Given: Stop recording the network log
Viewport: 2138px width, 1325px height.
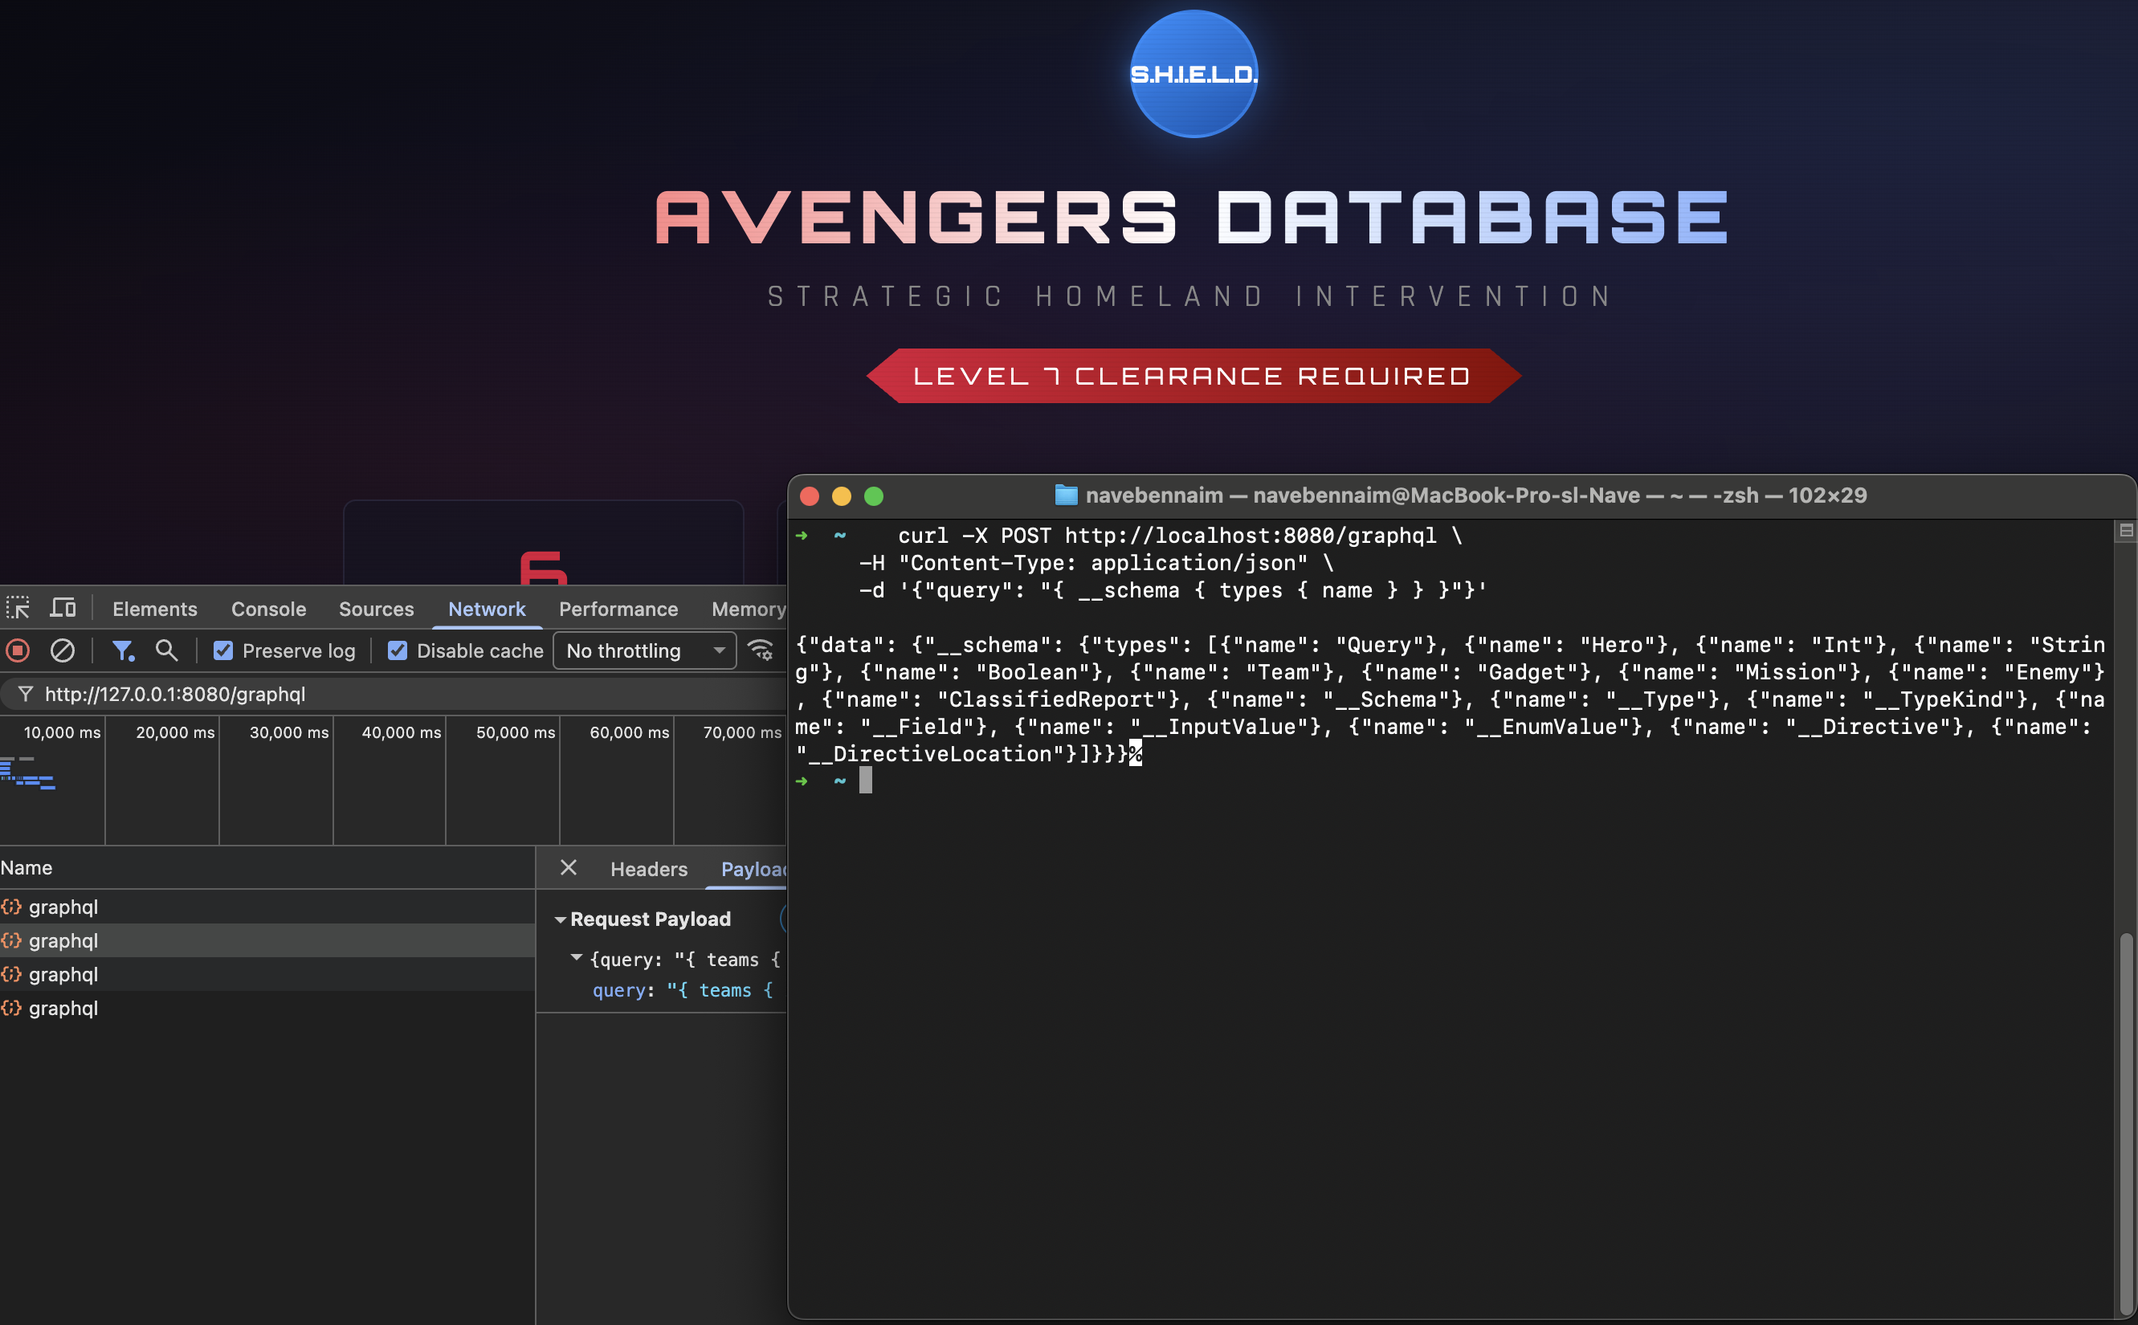Looking at the screenshot, I should coord(18,650).
